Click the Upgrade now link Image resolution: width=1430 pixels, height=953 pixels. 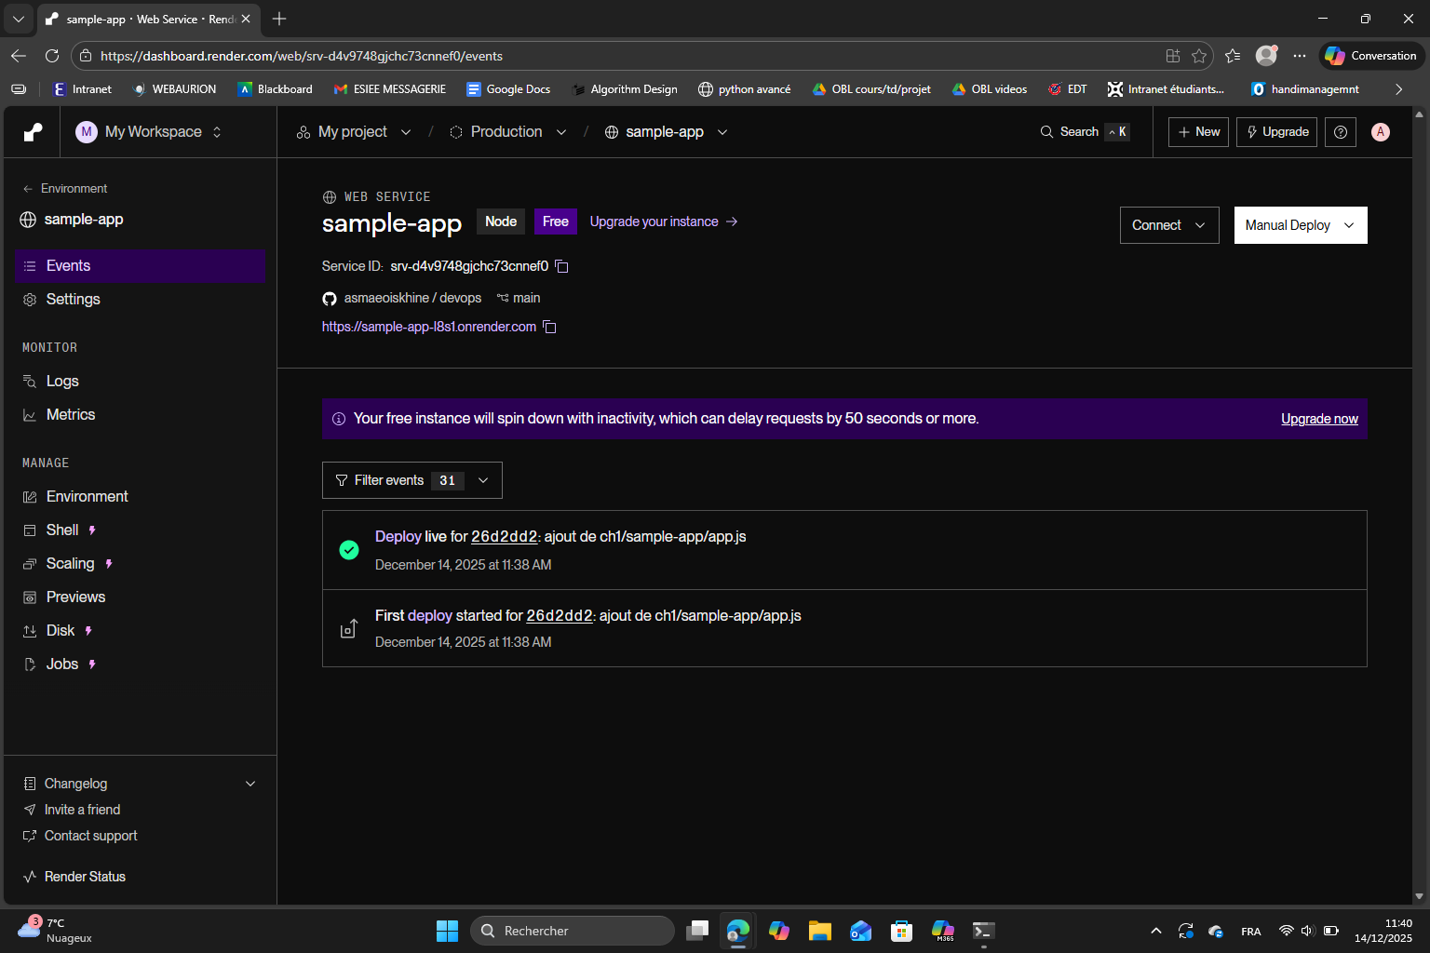[x=1319, y=419]
